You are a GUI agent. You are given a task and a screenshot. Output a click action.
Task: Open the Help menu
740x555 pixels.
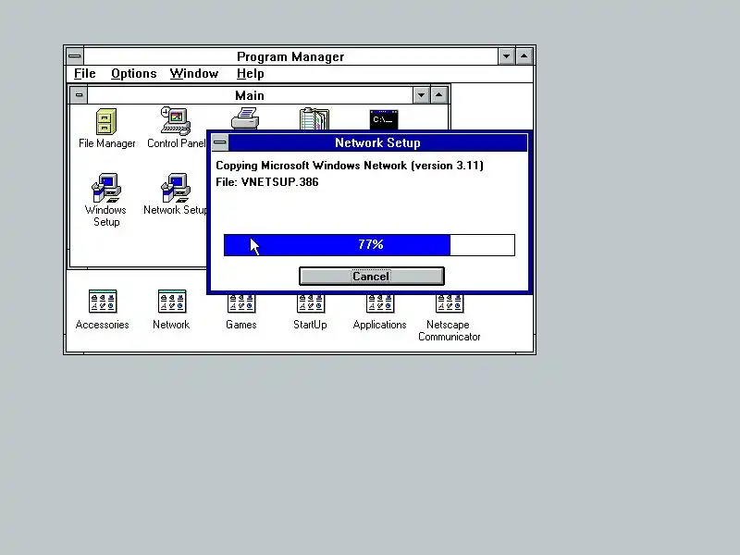coord(250,74)
